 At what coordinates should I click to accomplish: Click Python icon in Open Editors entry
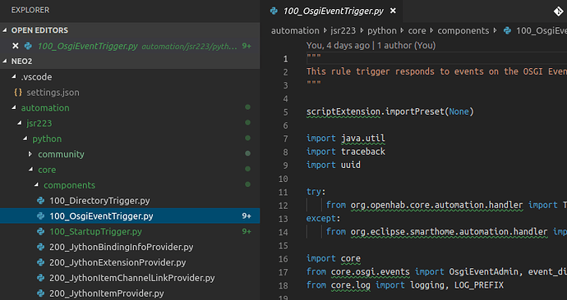click(28, 46)
